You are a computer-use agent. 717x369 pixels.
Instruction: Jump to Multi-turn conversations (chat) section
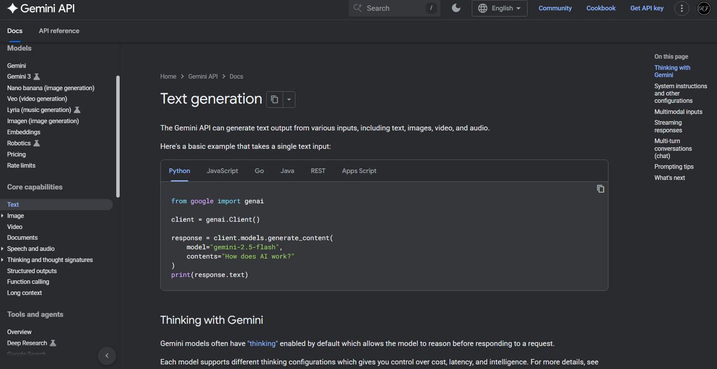673,149
